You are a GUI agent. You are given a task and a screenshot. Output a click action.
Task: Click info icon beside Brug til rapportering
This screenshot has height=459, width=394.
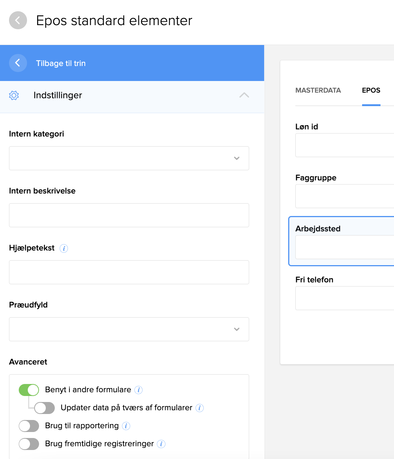(126, 426)
